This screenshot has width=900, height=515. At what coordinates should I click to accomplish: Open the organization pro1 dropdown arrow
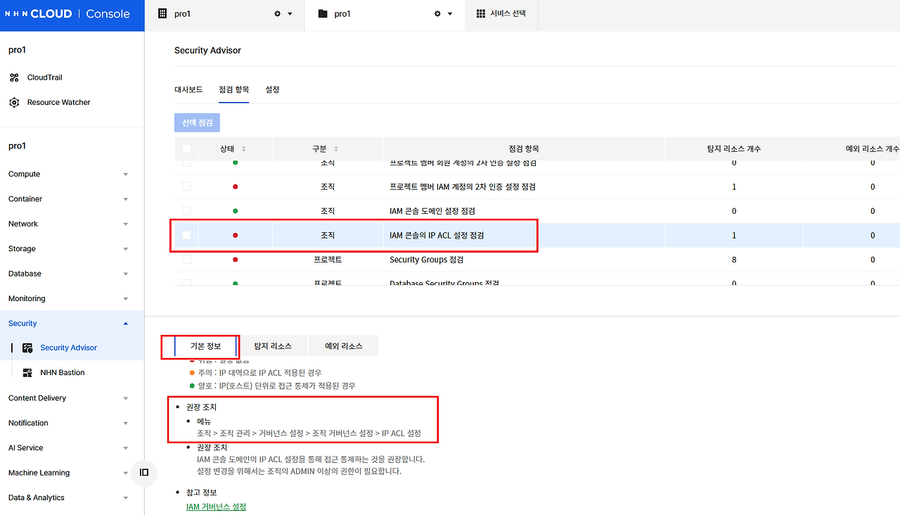point(290,14)
